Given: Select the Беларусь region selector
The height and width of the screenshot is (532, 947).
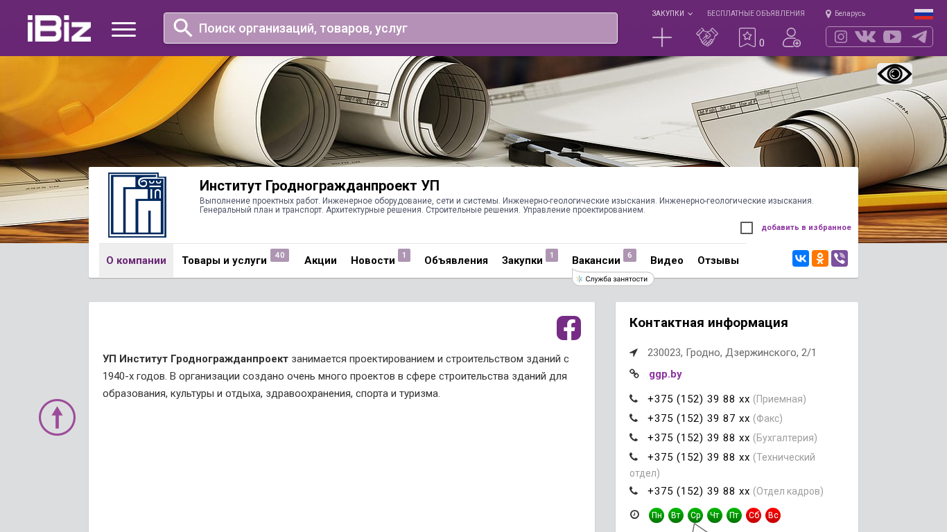Looking at the screenshot, I should tap(846, 14).
